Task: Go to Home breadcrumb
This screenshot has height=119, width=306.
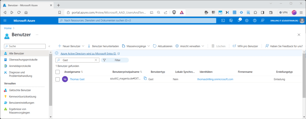Action: (8, 28)
